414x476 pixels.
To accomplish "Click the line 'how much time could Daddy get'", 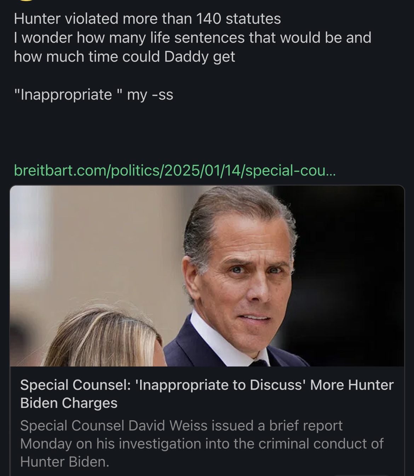I will [x=125, y=57].
